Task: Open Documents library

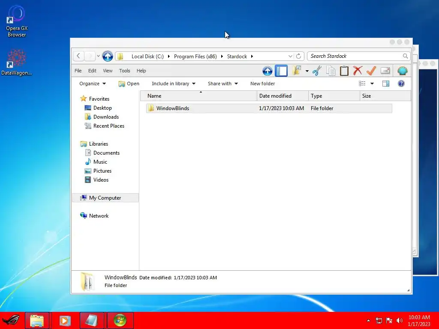Action: click(106, 153)
